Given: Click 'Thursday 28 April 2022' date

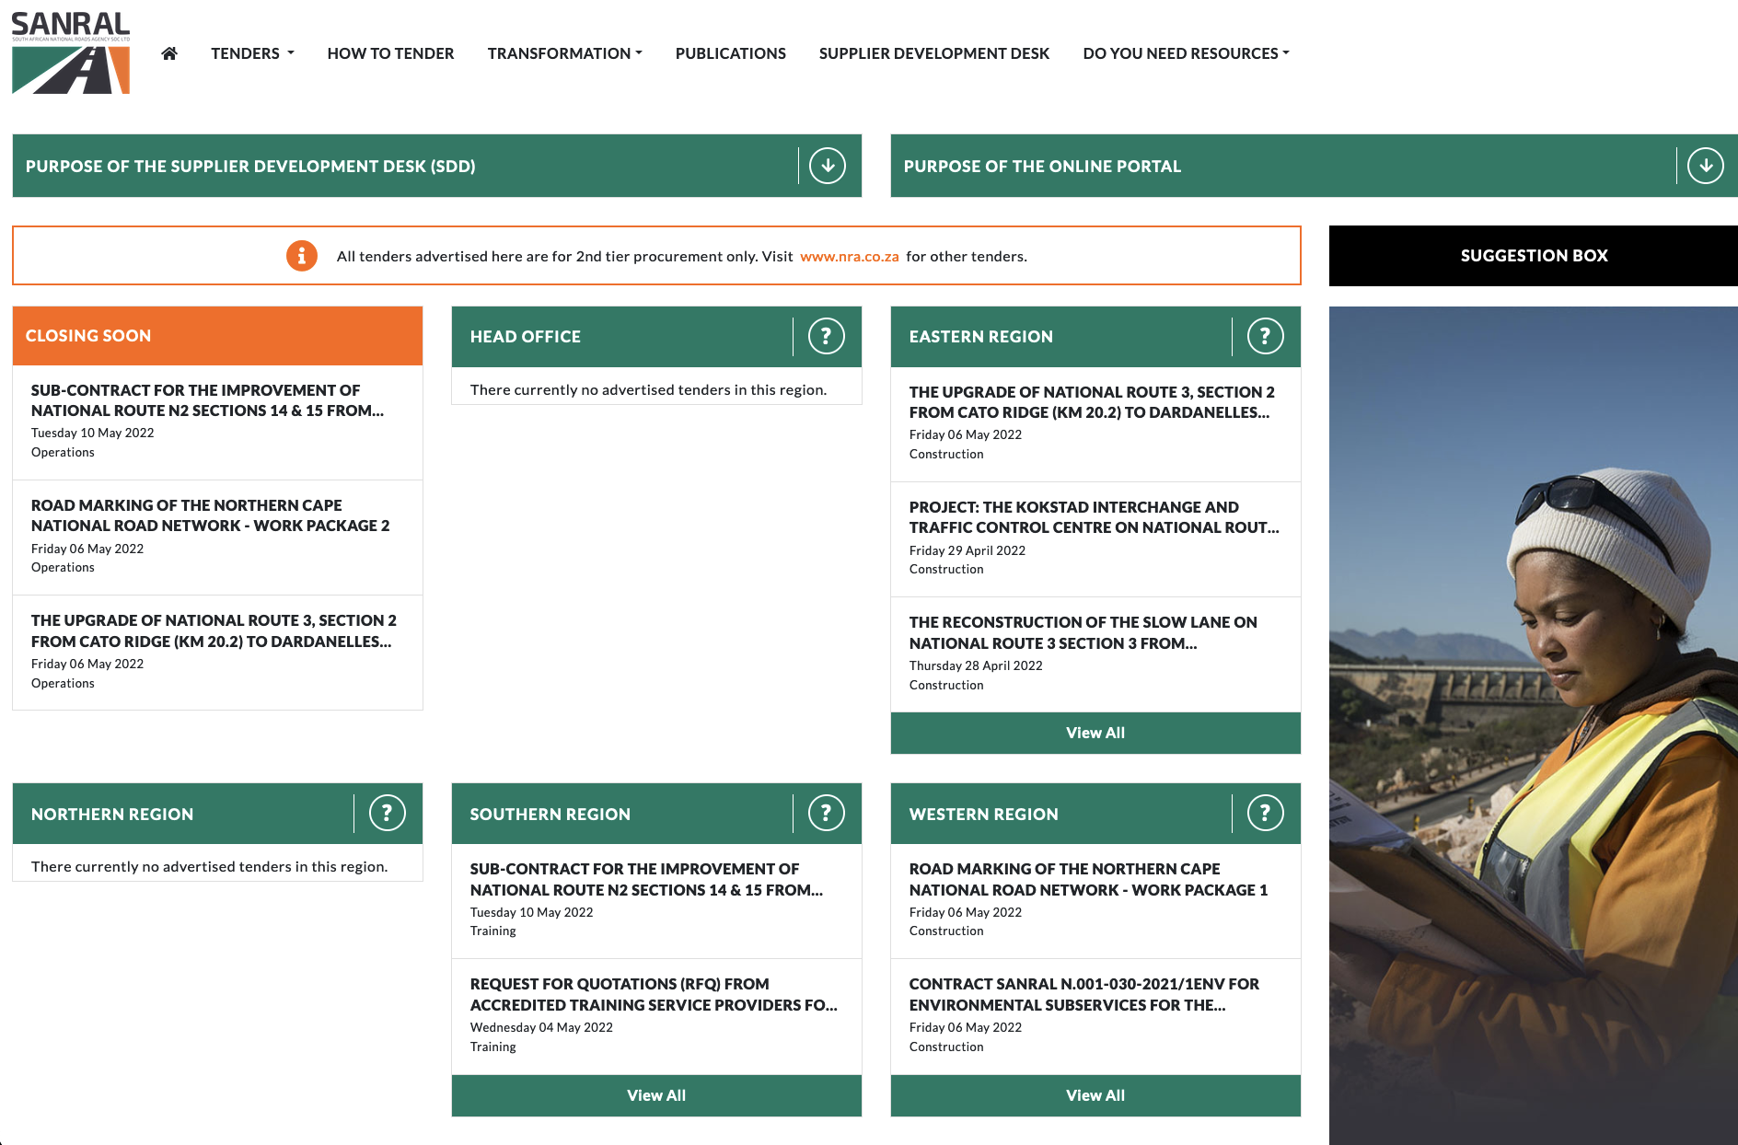Looking at the screenshot, I should tap(975, 665).
